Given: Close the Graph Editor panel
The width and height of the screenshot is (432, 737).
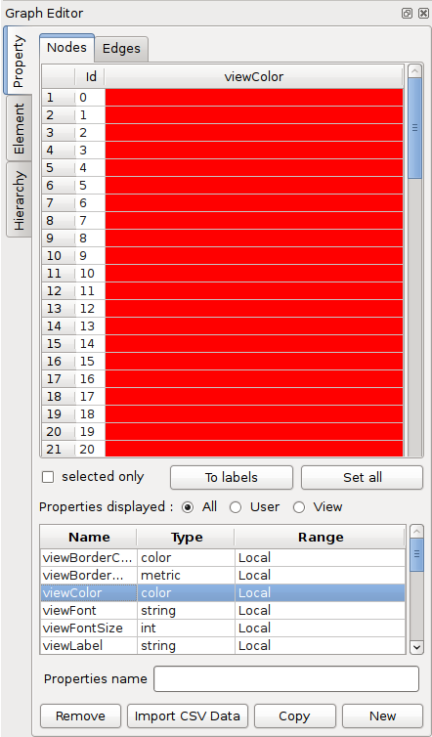Looking at the screenshot, I should point(422,13).
